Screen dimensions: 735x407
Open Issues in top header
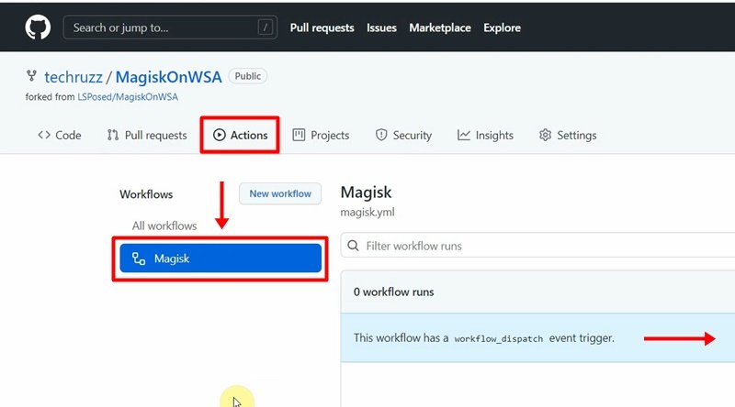(381, 27)
